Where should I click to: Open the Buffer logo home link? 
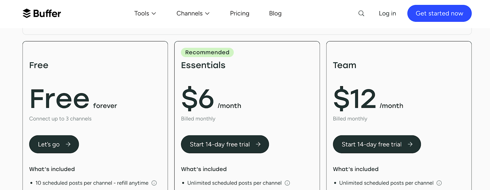(x=42, y=13)
